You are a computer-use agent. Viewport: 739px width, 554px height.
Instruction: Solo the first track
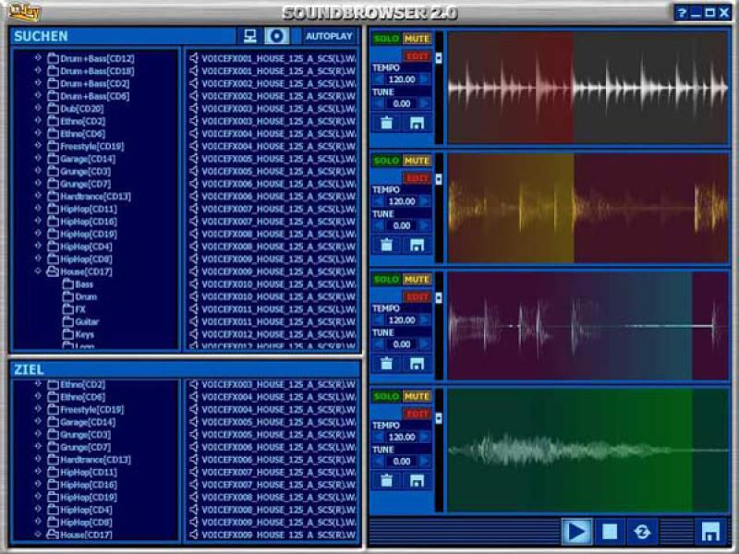386,39
